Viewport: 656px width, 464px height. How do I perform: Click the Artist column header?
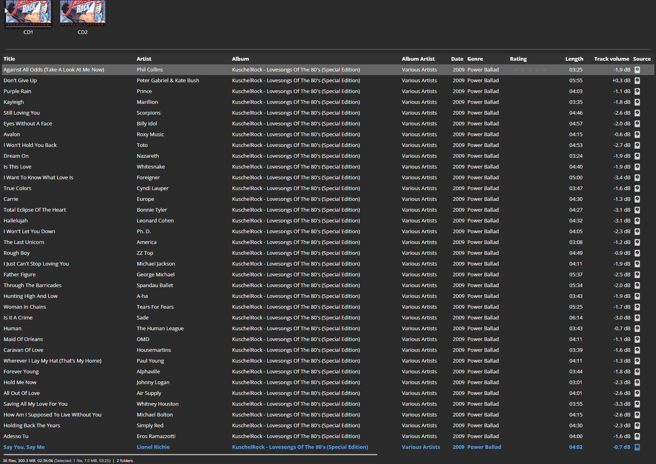point(144,59)
